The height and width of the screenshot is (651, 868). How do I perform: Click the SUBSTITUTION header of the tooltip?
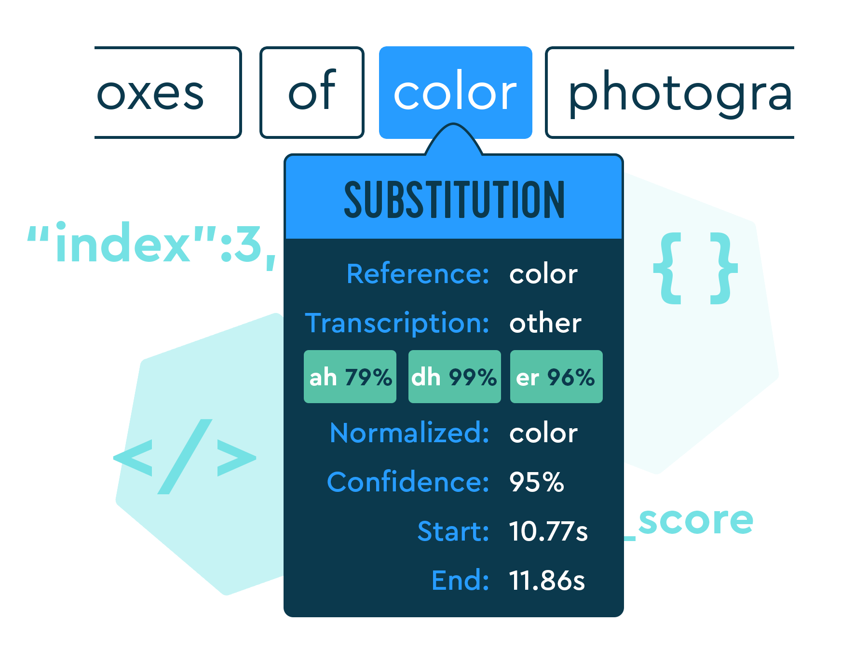[x=454, y=200]
